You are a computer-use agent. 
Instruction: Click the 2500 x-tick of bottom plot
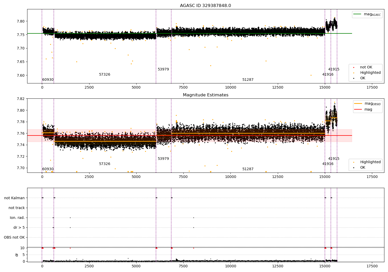click(x=89, y=266)
